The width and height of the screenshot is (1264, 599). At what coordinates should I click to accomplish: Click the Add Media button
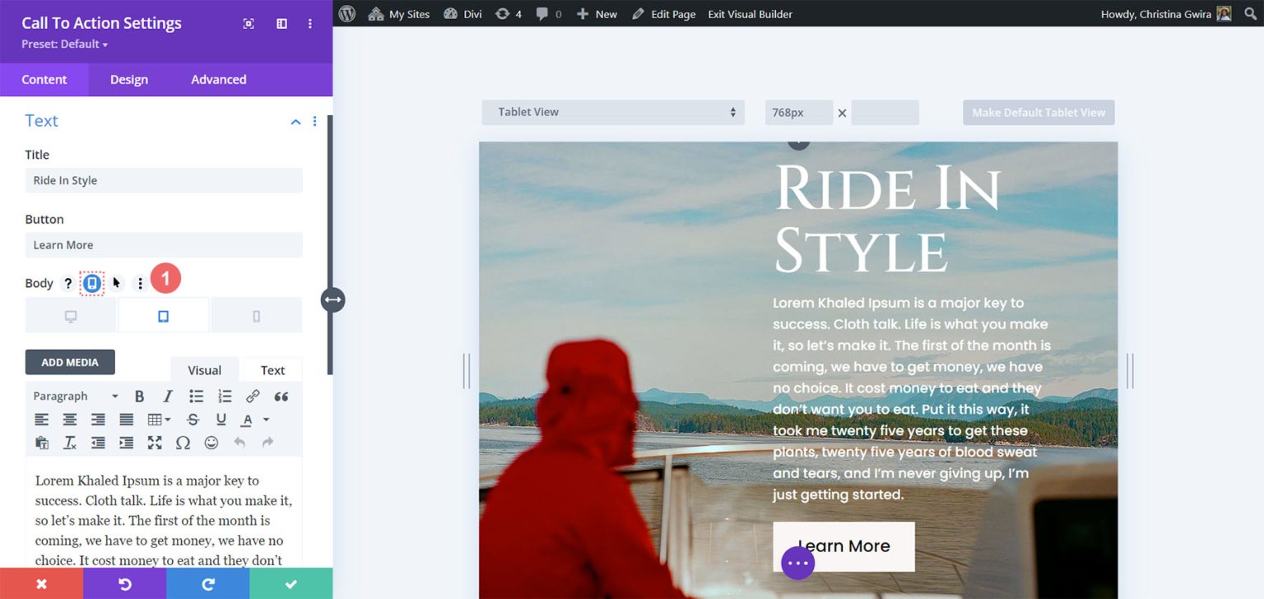[x=70, y=362]
